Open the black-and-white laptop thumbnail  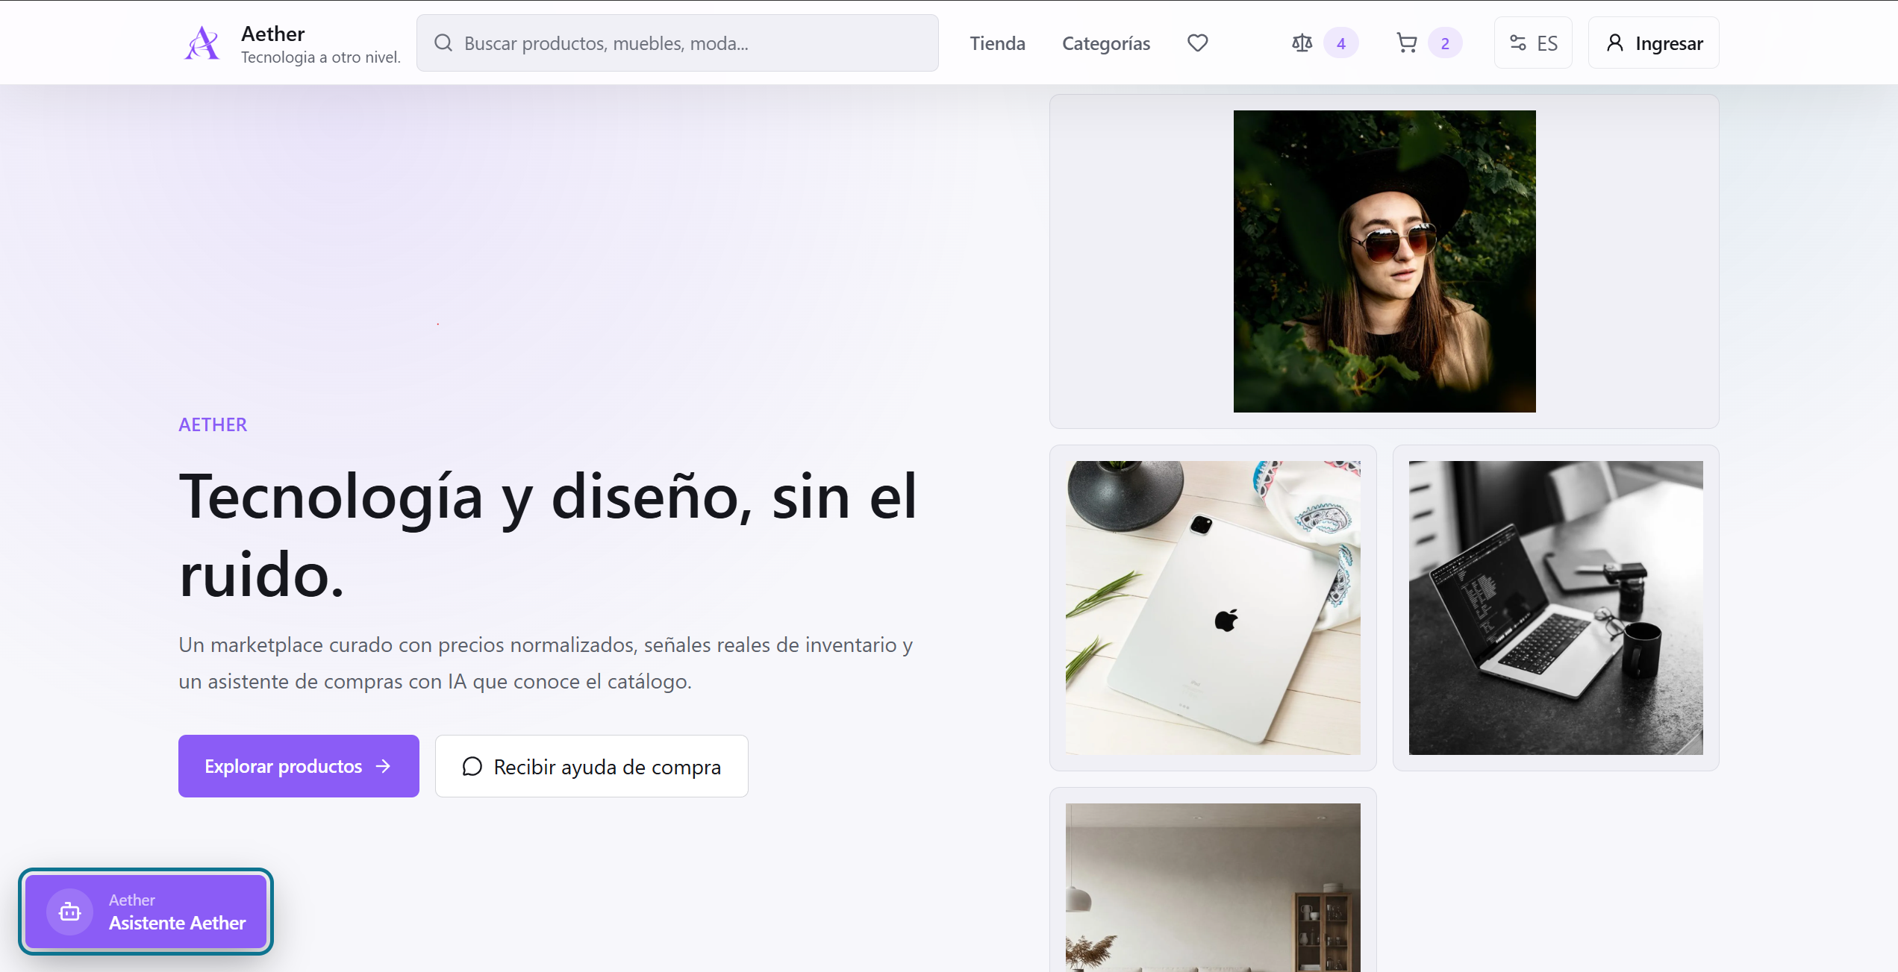click(1556, 608)
